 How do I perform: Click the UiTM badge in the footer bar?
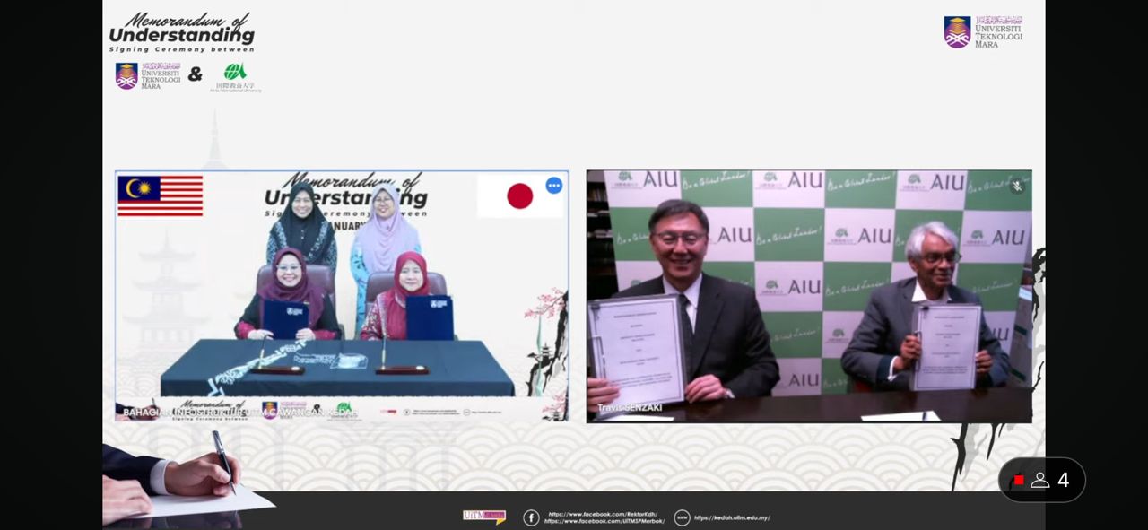pyautogui.click(x=483, y=517)
